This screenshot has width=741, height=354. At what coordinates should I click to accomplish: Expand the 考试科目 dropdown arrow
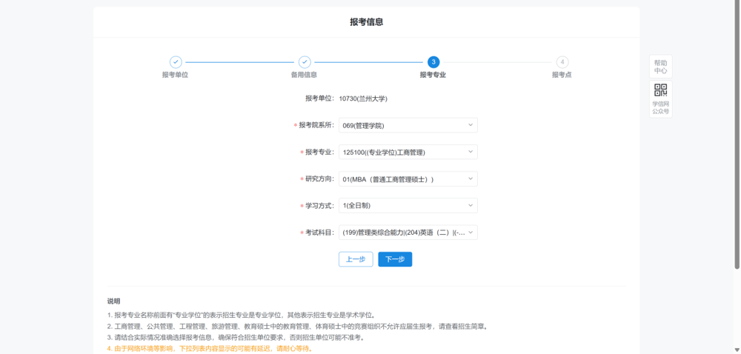tap(471, 233)
